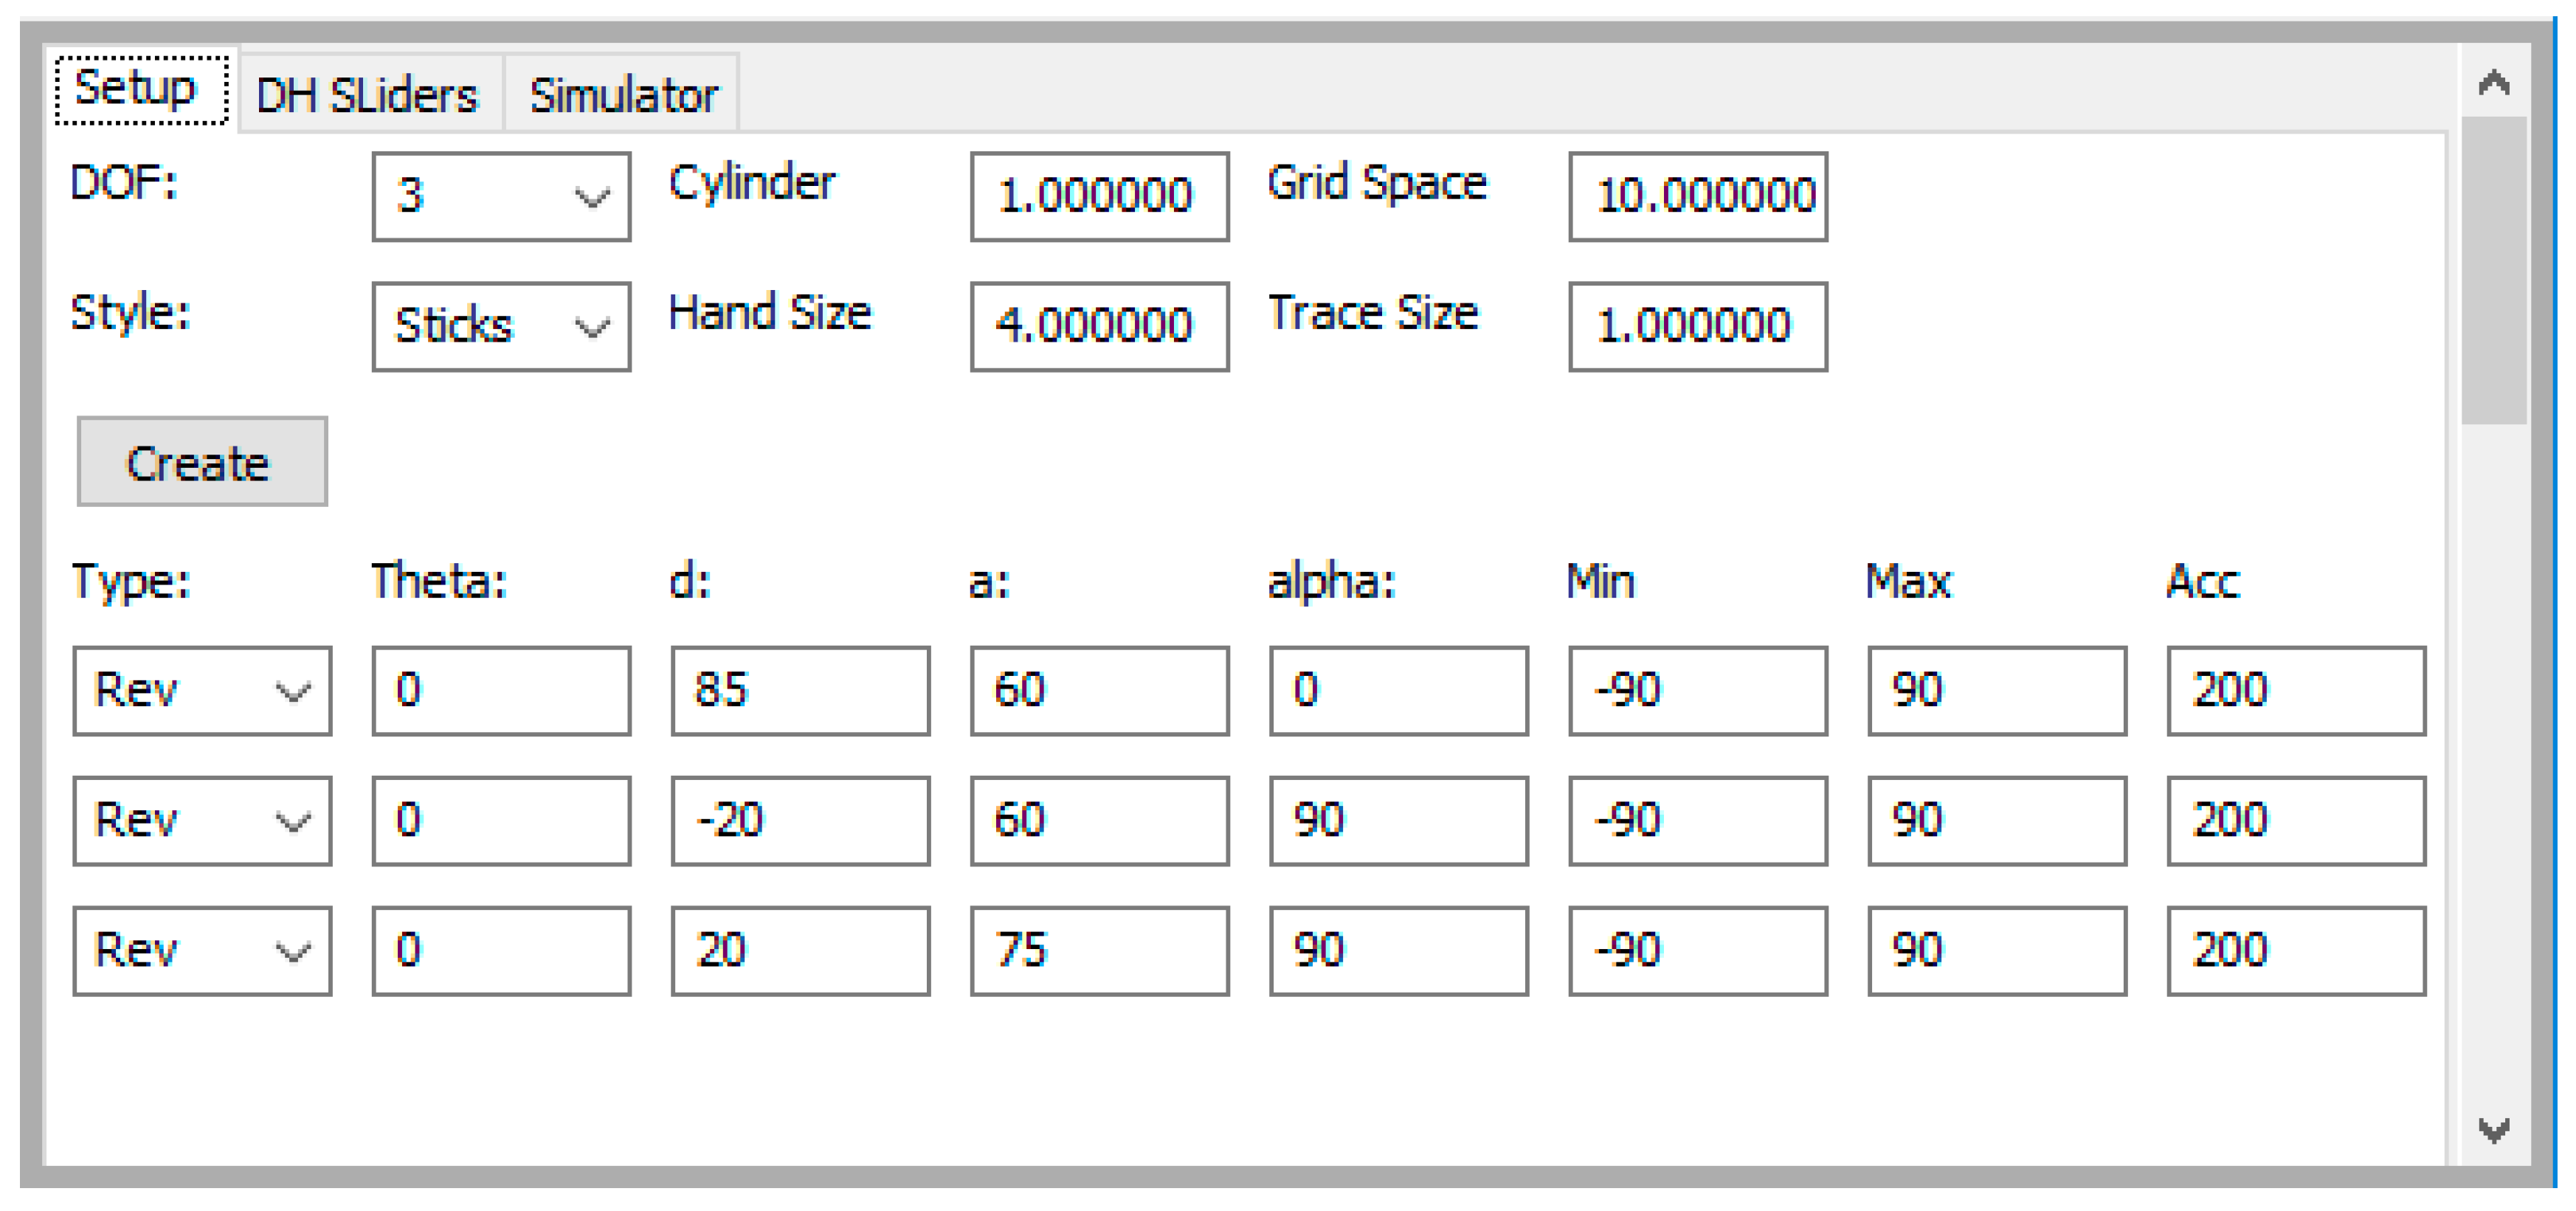Select the Setup tab
The image size is (2576, 1211).
141,89
